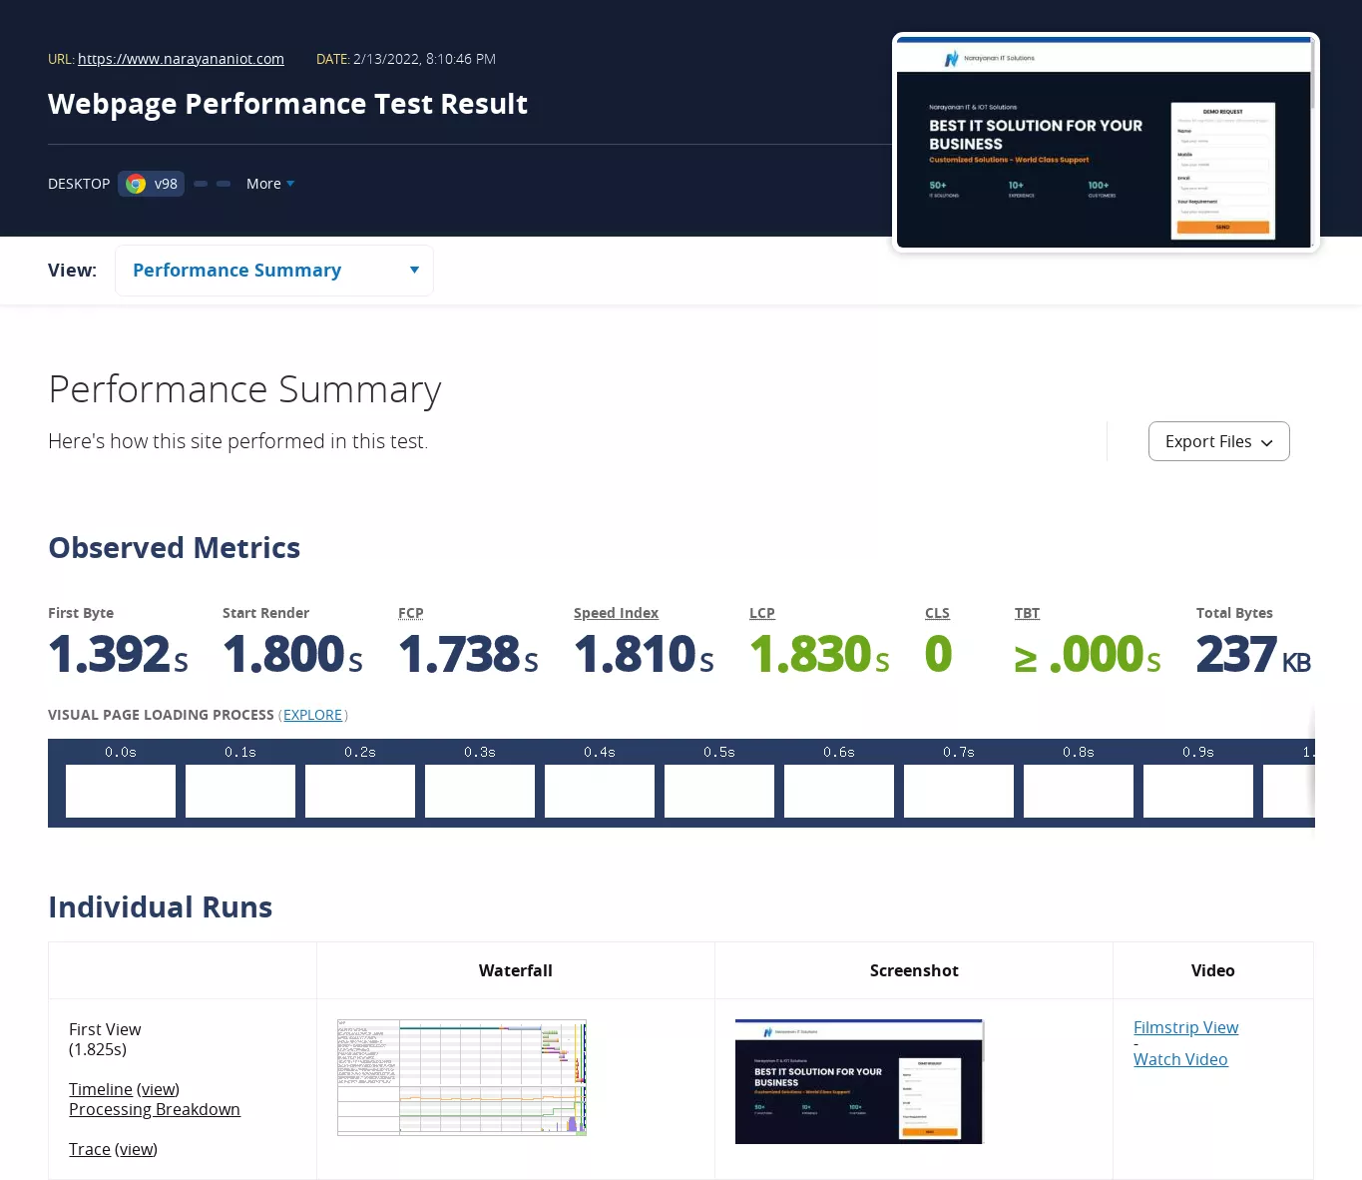Click the FCP metric label
Viewport: 1362px width, 1180px height.
point(411,613)
